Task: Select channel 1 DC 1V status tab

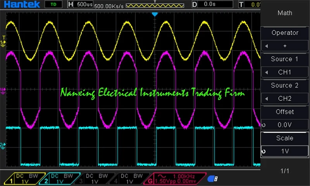Action: [25, 179]
